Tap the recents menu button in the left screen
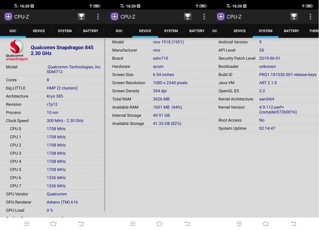This screenshot has width=319, height=230. click(x=27, y=224)
